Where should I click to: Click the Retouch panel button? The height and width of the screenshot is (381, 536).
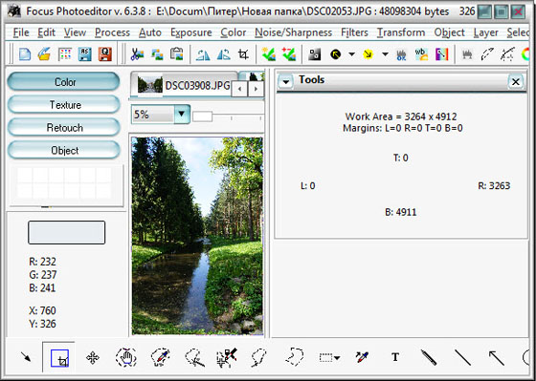pyautogui.click(x=64, y=128)
